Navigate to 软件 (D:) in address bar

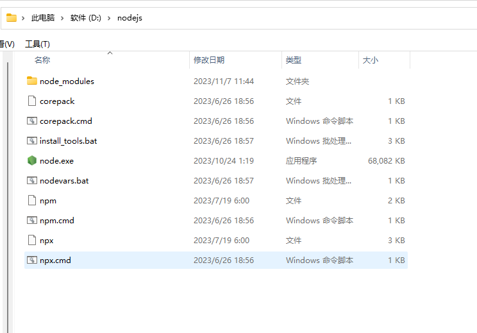click(86, 18)
